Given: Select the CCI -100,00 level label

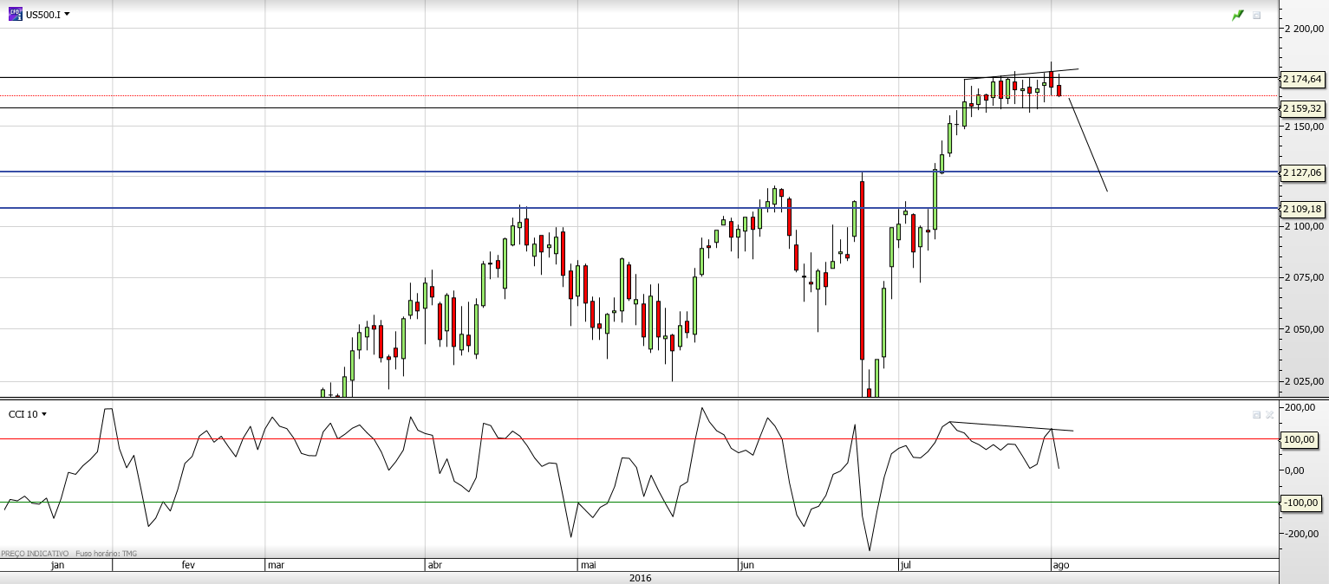Looking at the screenshot, I should pyautogui.click(x=1300, y=503).
